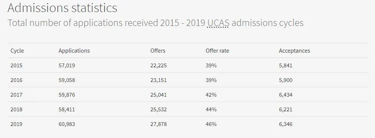The width and height of the screenshot is (375, 138).
Task: Click the 60,983 applications value
Action: click(67, 124)
